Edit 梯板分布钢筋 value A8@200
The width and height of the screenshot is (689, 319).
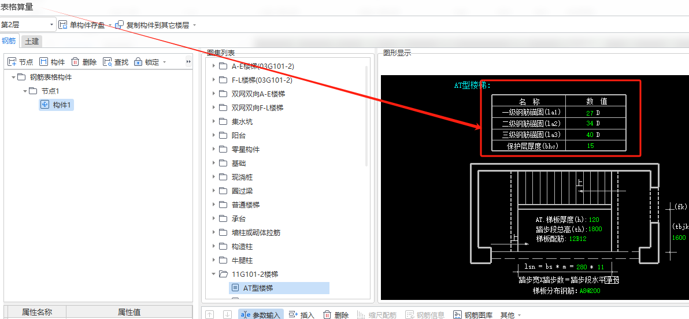click(x=590, y=291)
